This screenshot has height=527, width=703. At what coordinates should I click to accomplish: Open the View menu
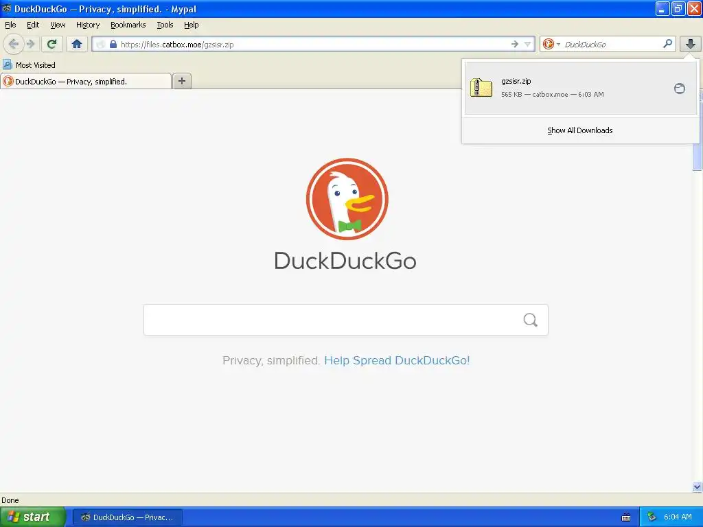pyautogui.click(x=58, y=25)
